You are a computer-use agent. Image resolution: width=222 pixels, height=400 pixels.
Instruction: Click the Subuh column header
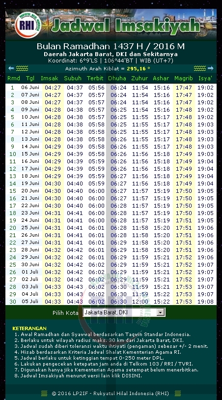click(x=73, y=78)
